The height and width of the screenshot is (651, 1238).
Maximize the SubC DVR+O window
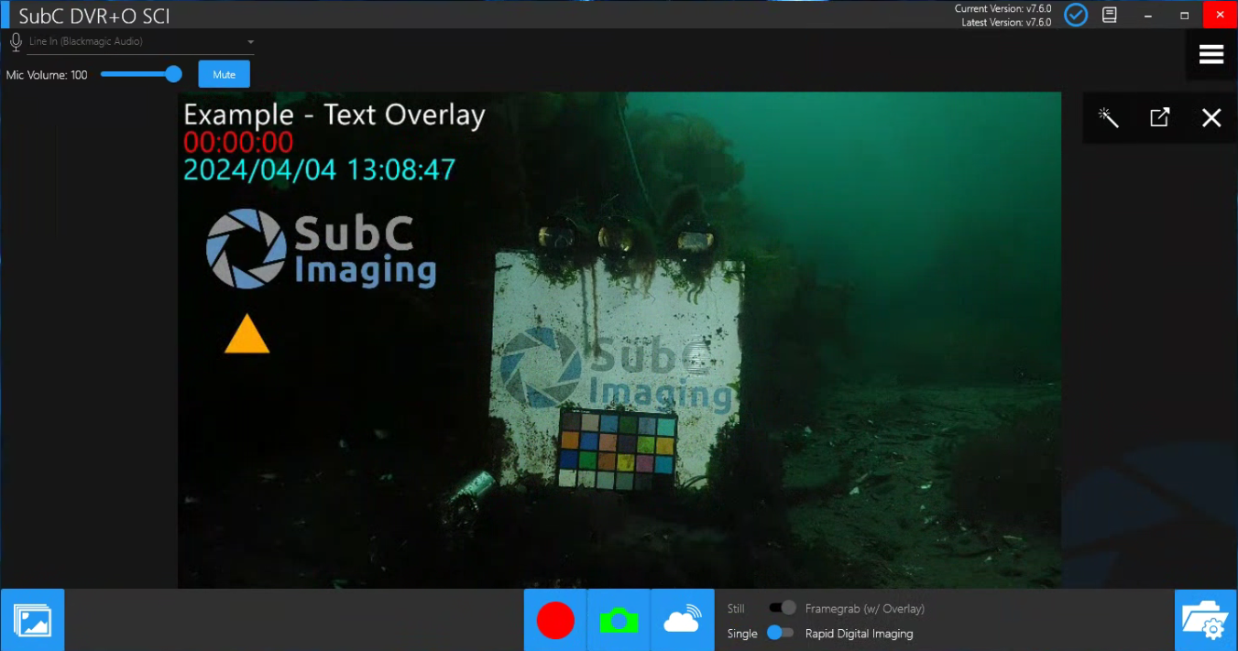point(1184,15)
